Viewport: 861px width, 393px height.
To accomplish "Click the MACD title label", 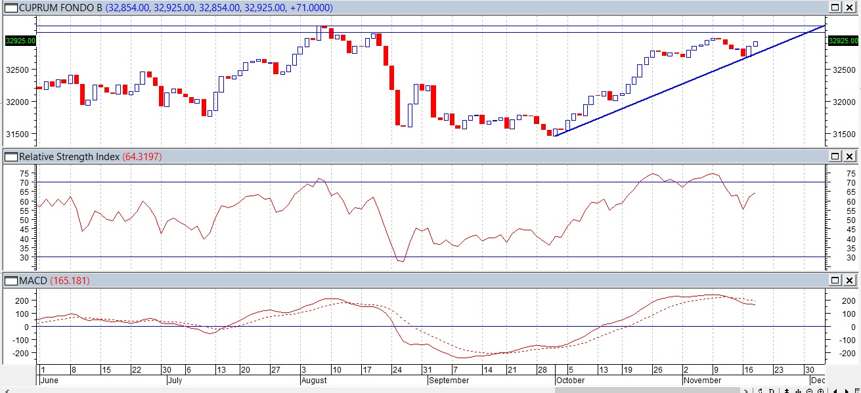I will click(33, 280).
